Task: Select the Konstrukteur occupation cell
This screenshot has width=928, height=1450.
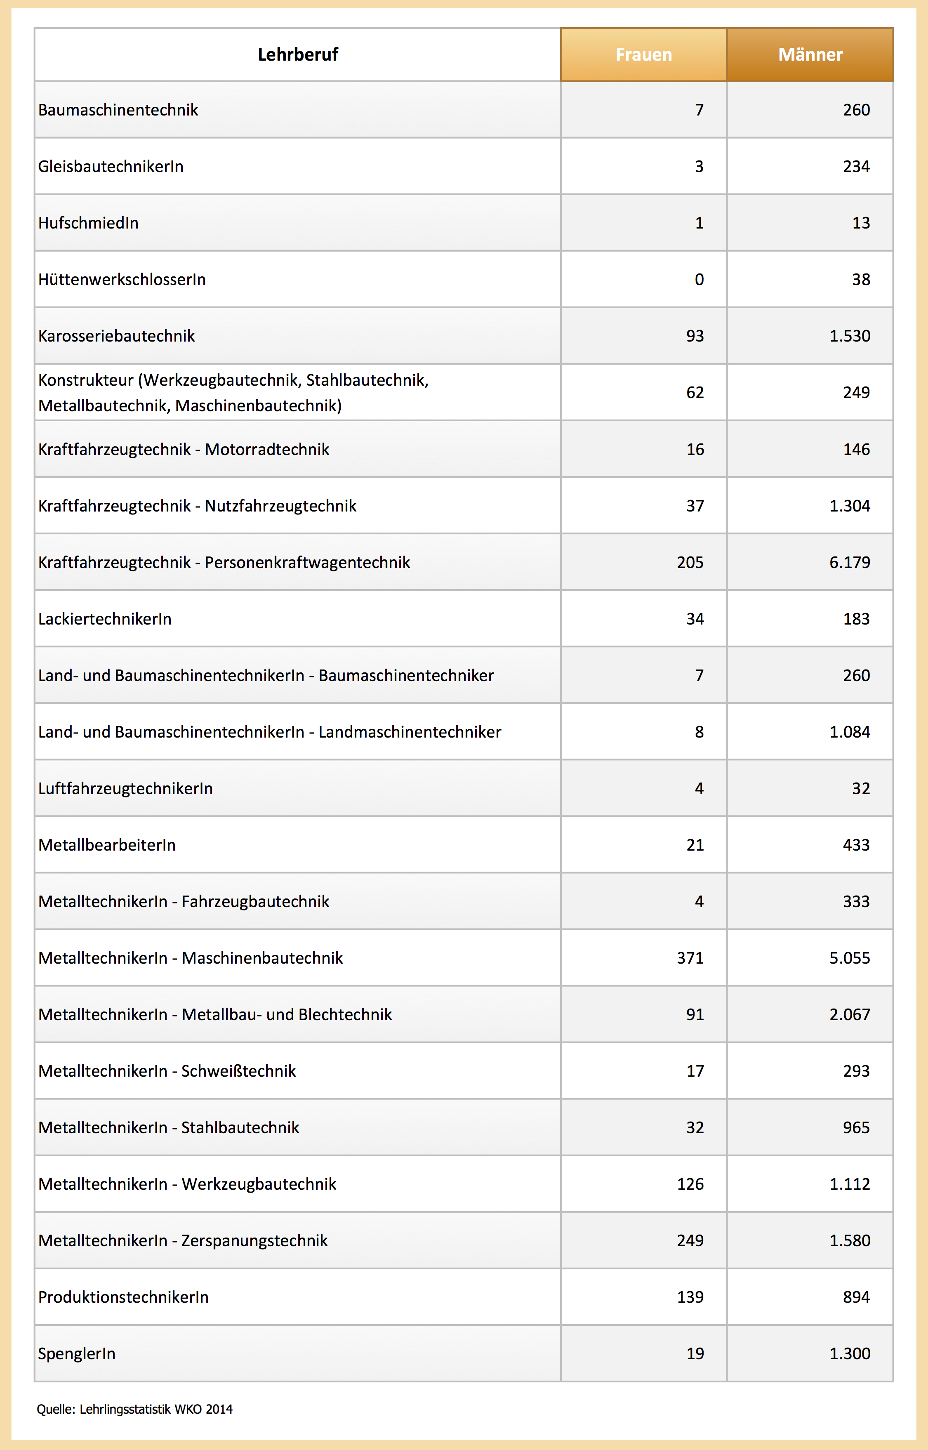Action: coord(233,392)
